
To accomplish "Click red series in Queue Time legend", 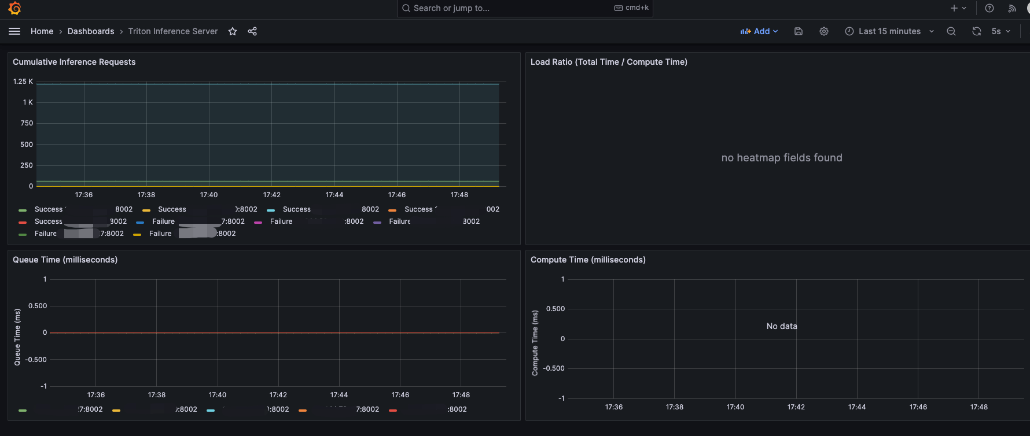I will [x=428, y=409].
